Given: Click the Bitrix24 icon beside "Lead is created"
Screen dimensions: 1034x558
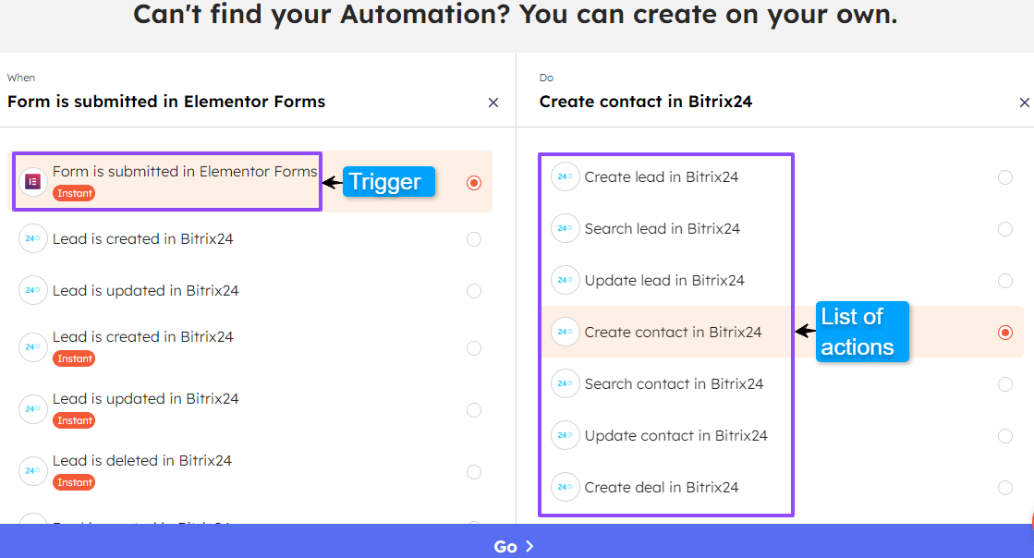Looking at the screenshot, I should tap(33, 238).
